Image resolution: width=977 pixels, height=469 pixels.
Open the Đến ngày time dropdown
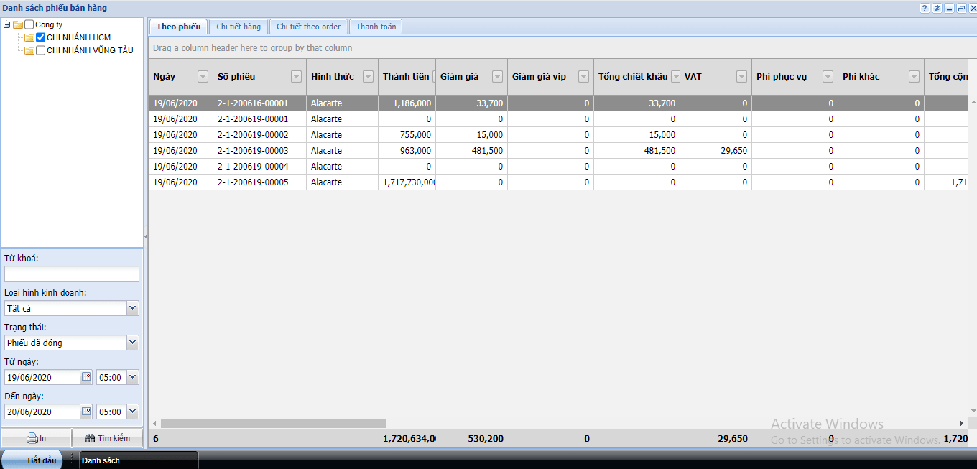(132, 412)
